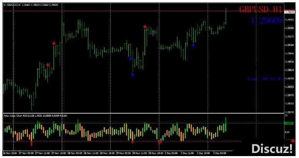This screenshot has height=158, width=299.
Task: Click price axis value 1.29390
Action: [289, 28]
